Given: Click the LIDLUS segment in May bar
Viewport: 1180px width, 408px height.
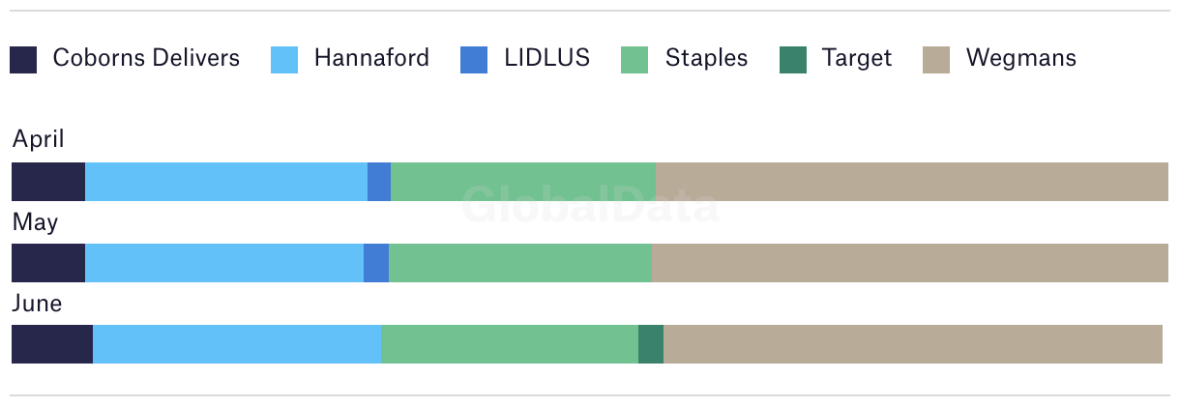Looking at the screenshot, I should [376, 263].
